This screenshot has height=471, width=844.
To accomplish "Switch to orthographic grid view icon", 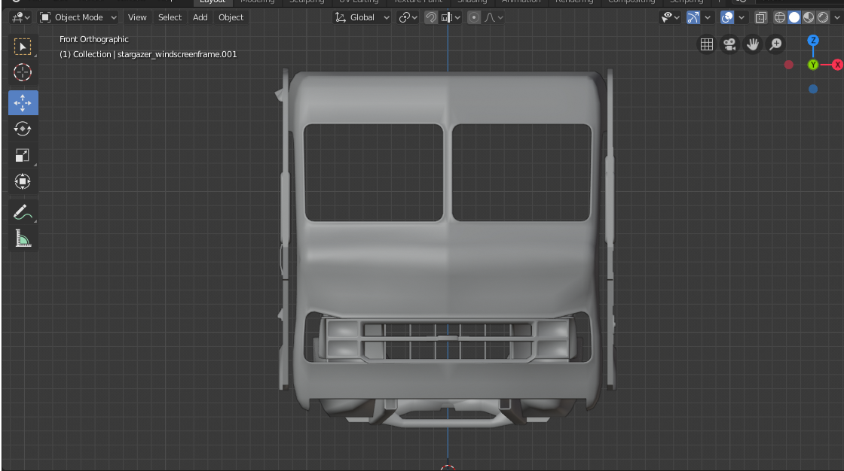I will (x=706, y=45).
